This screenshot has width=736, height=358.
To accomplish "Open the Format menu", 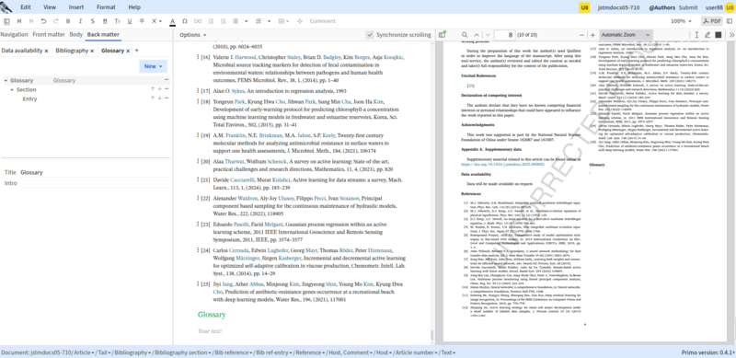I will (106, 7).
